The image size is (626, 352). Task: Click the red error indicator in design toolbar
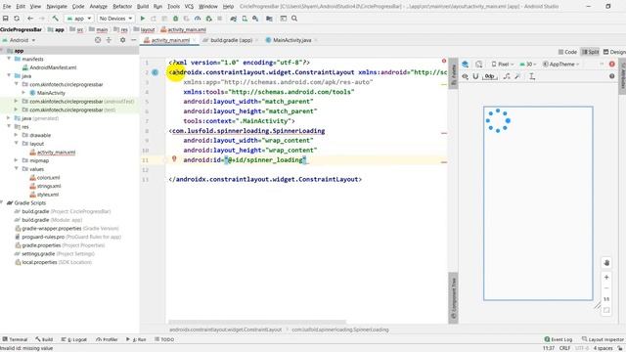(x=612, y=65)
